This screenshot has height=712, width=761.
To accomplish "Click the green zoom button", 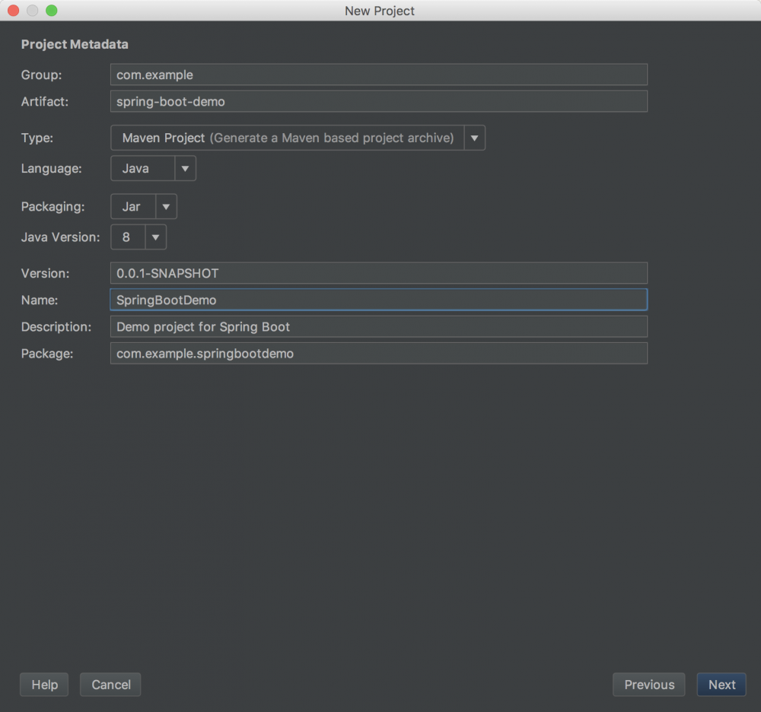I will tap(49, 11).
